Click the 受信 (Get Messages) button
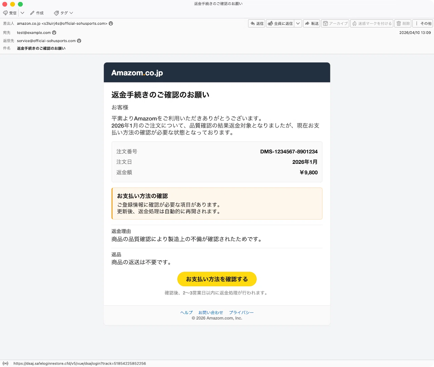The height and width of the screenshot is (367, 434). pos(10,13)
